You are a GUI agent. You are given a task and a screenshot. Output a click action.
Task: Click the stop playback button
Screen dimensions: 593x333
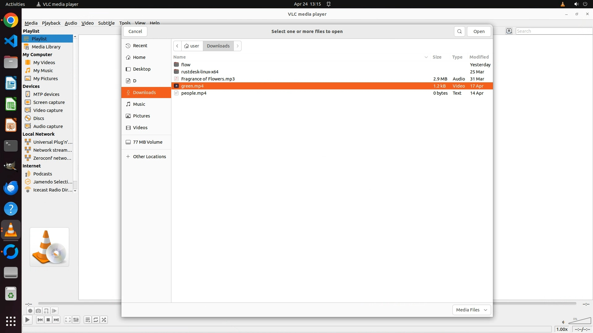[x=48, y=320]
